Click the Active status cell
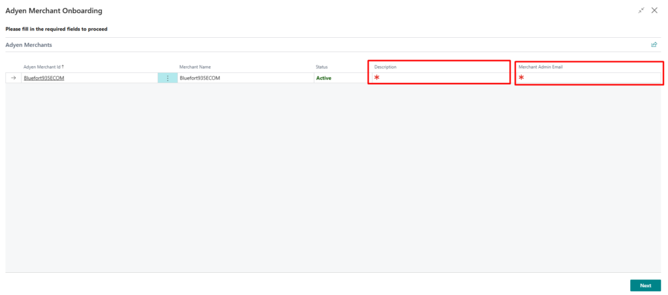The image size is (668, 295). [x=324, y=78]
